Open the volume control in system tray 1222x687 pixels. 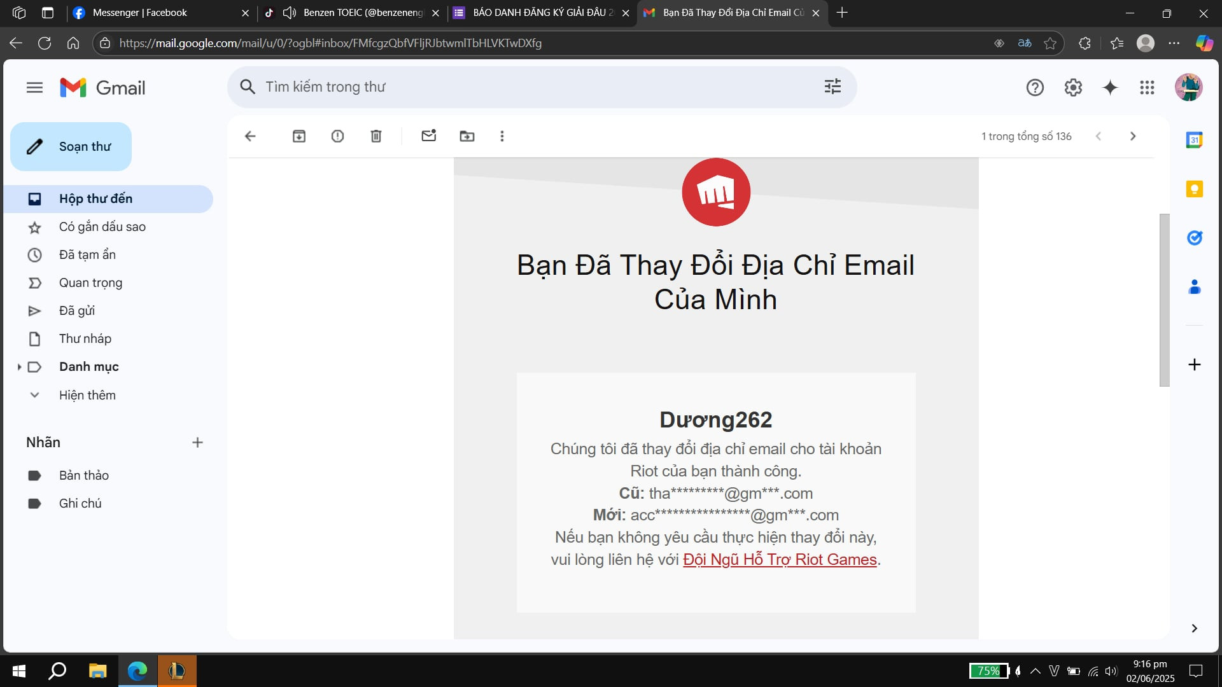pos(1111,671)
